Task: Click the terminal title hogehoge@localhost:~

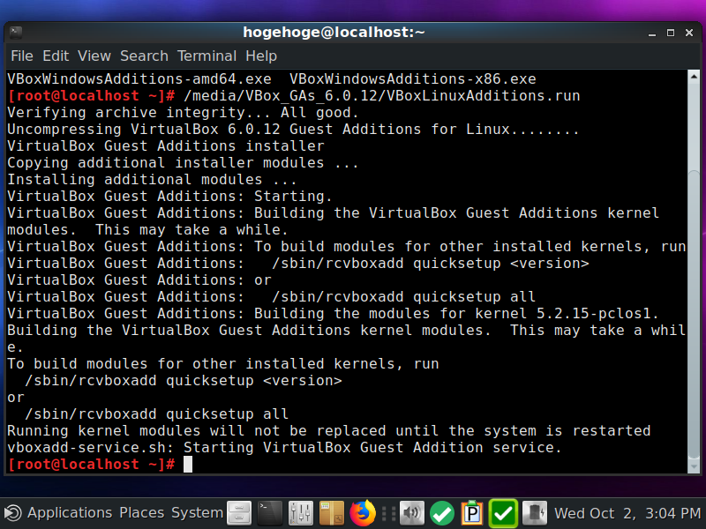Action: [x=334, y=33]
